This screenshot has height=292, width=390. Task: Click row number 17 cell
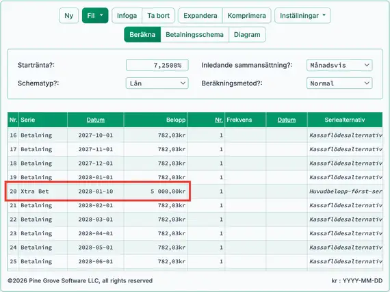[13, 149]
